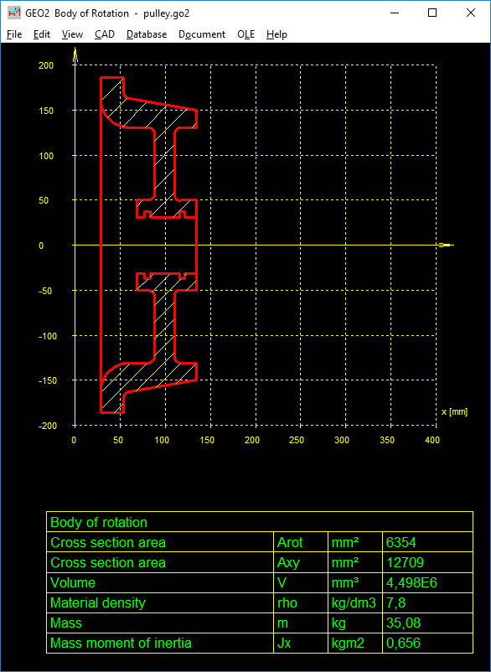This screenshot has width=491, height=672.
Task: Click the GEO2 application icon in title bar
Action: 14,13
